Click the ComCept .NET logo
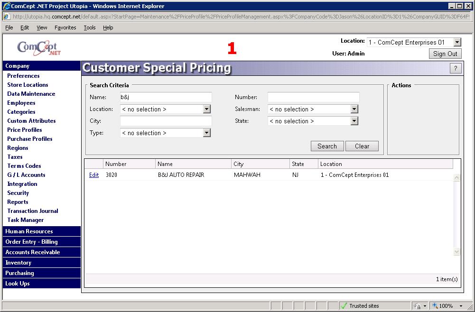Screen dimensions: 475x312 [x=39, y=48]
